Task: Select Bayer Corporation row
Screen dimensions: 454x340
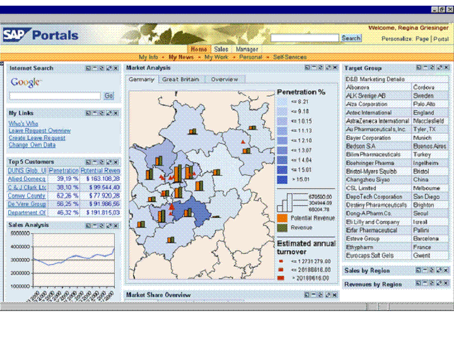Action: coord(397,138)
